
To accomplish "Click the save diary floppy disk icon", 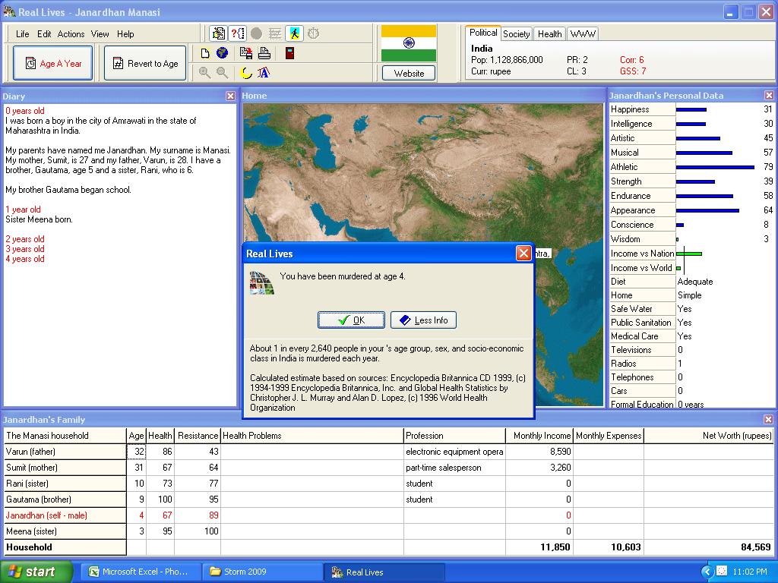I will (245, 53).
